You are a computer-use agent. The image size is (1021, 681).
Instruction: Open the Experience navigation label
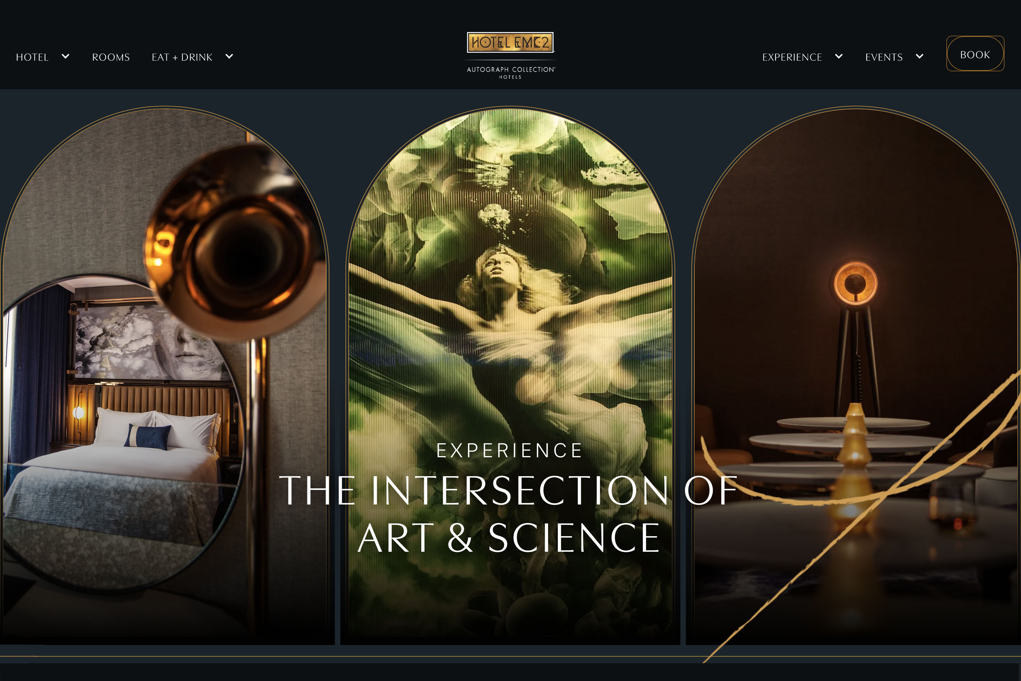[x=792, y=57]
